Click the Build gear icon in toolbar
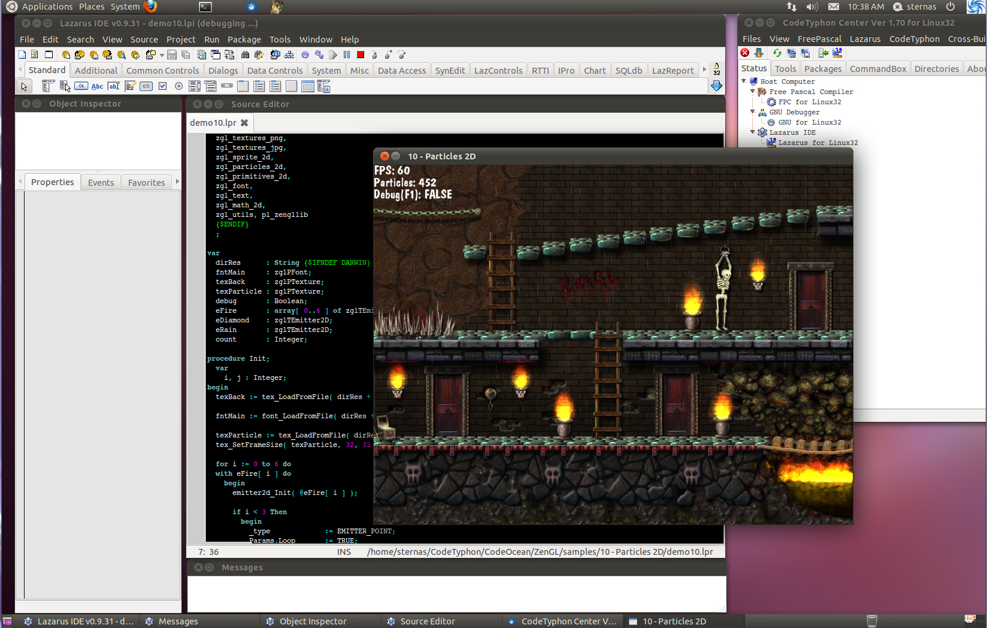987x628 pixels. pyautogui.click(x=305, y=55)
